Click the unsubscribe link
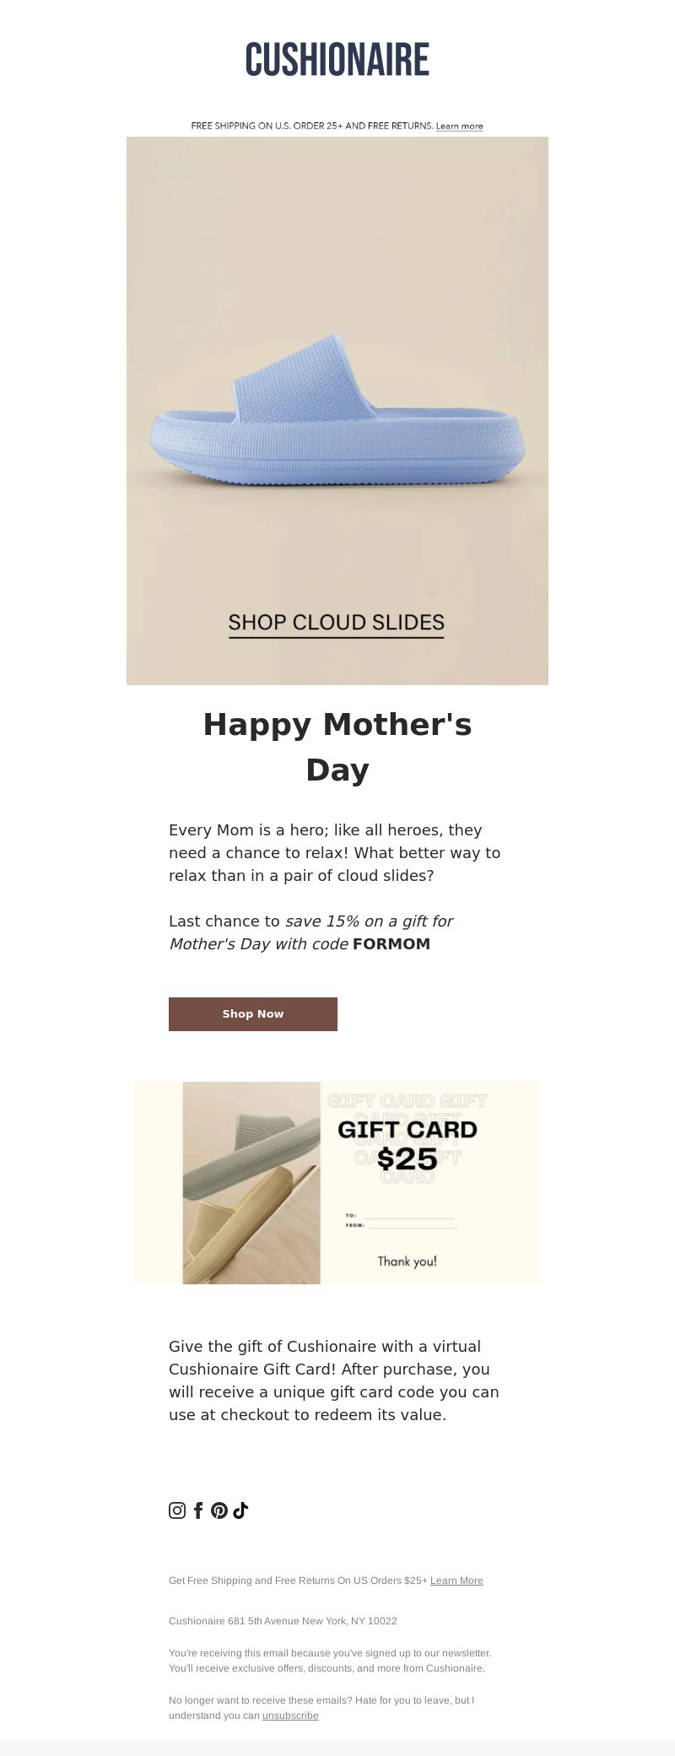Screen dimensions: 675x1756 (290, 1715)
